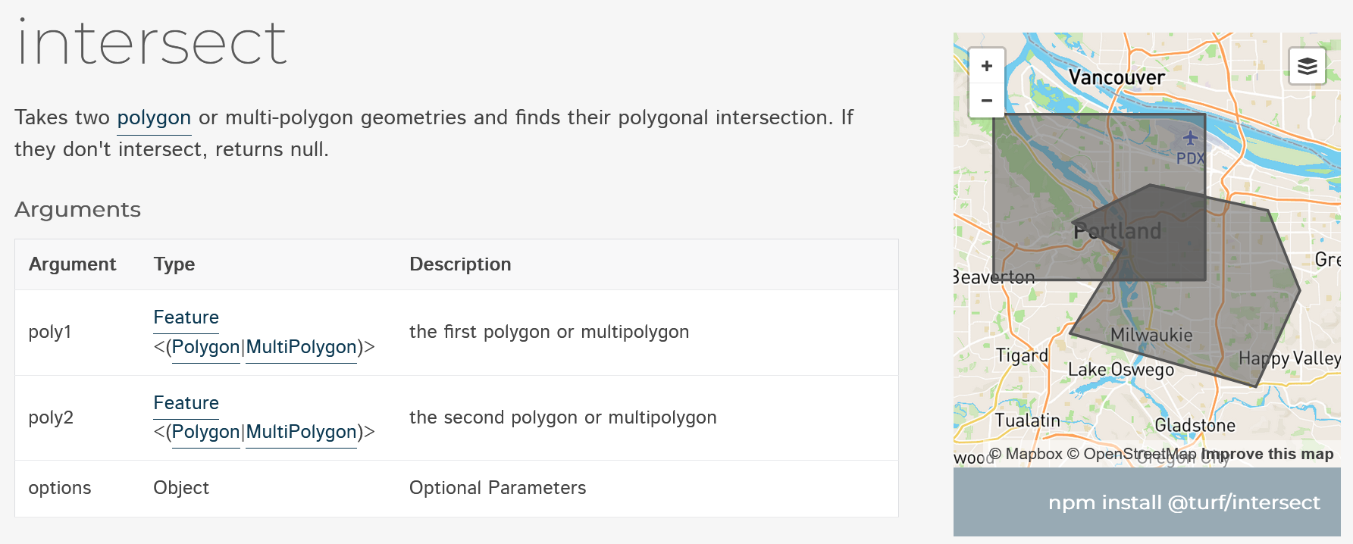Open poly1 Feature type link
The height and width of the screenshot is (544, 1353).
pyautogui.click(x=186, y=317)
